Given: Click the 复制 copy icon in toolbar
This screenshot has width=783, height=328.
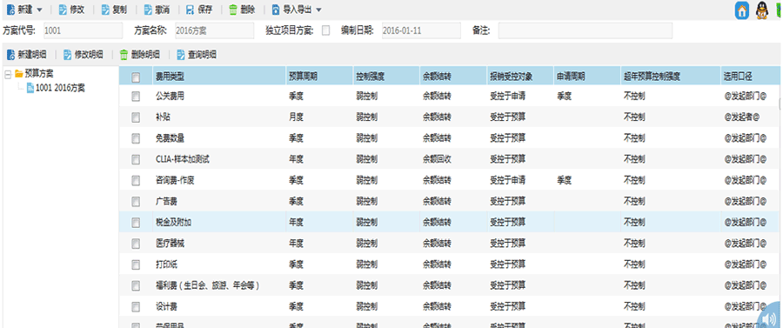Looking at the screenshot, I should point(105,10).
